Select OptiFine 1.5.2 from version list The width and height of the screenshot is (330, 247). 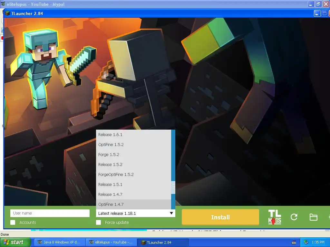133,144
